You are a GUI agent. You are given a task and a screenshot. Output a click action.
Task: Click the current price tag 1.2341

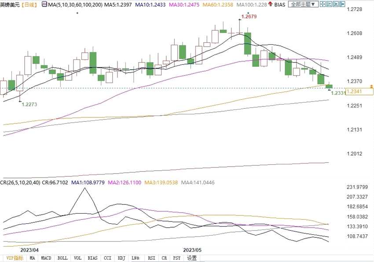pyautogui.click(x=359, y=91)
